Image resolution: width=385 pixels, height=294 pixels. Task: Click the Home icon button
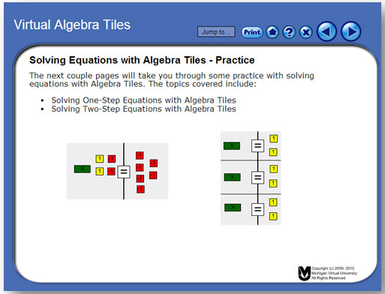click(272, 32)
